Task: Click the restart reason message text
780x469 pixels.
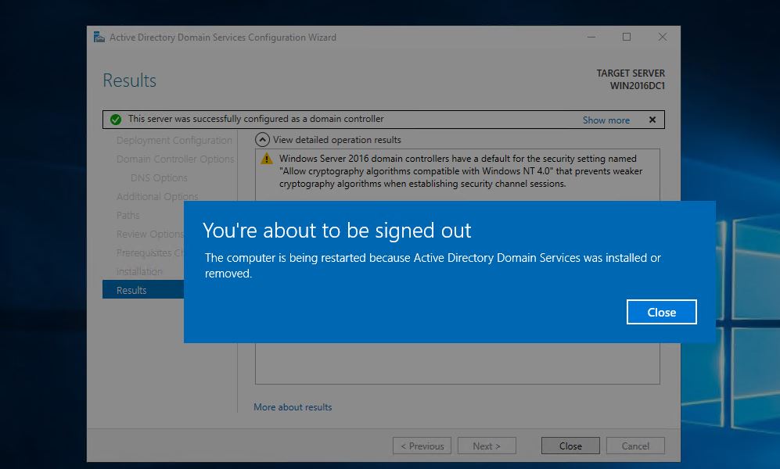Action: (x=433, y=265)
